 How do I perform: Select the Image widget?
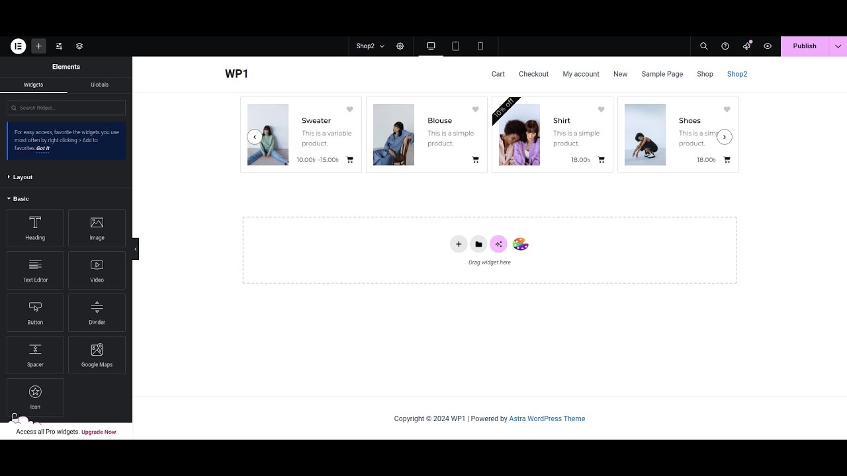tap(97, 228)
